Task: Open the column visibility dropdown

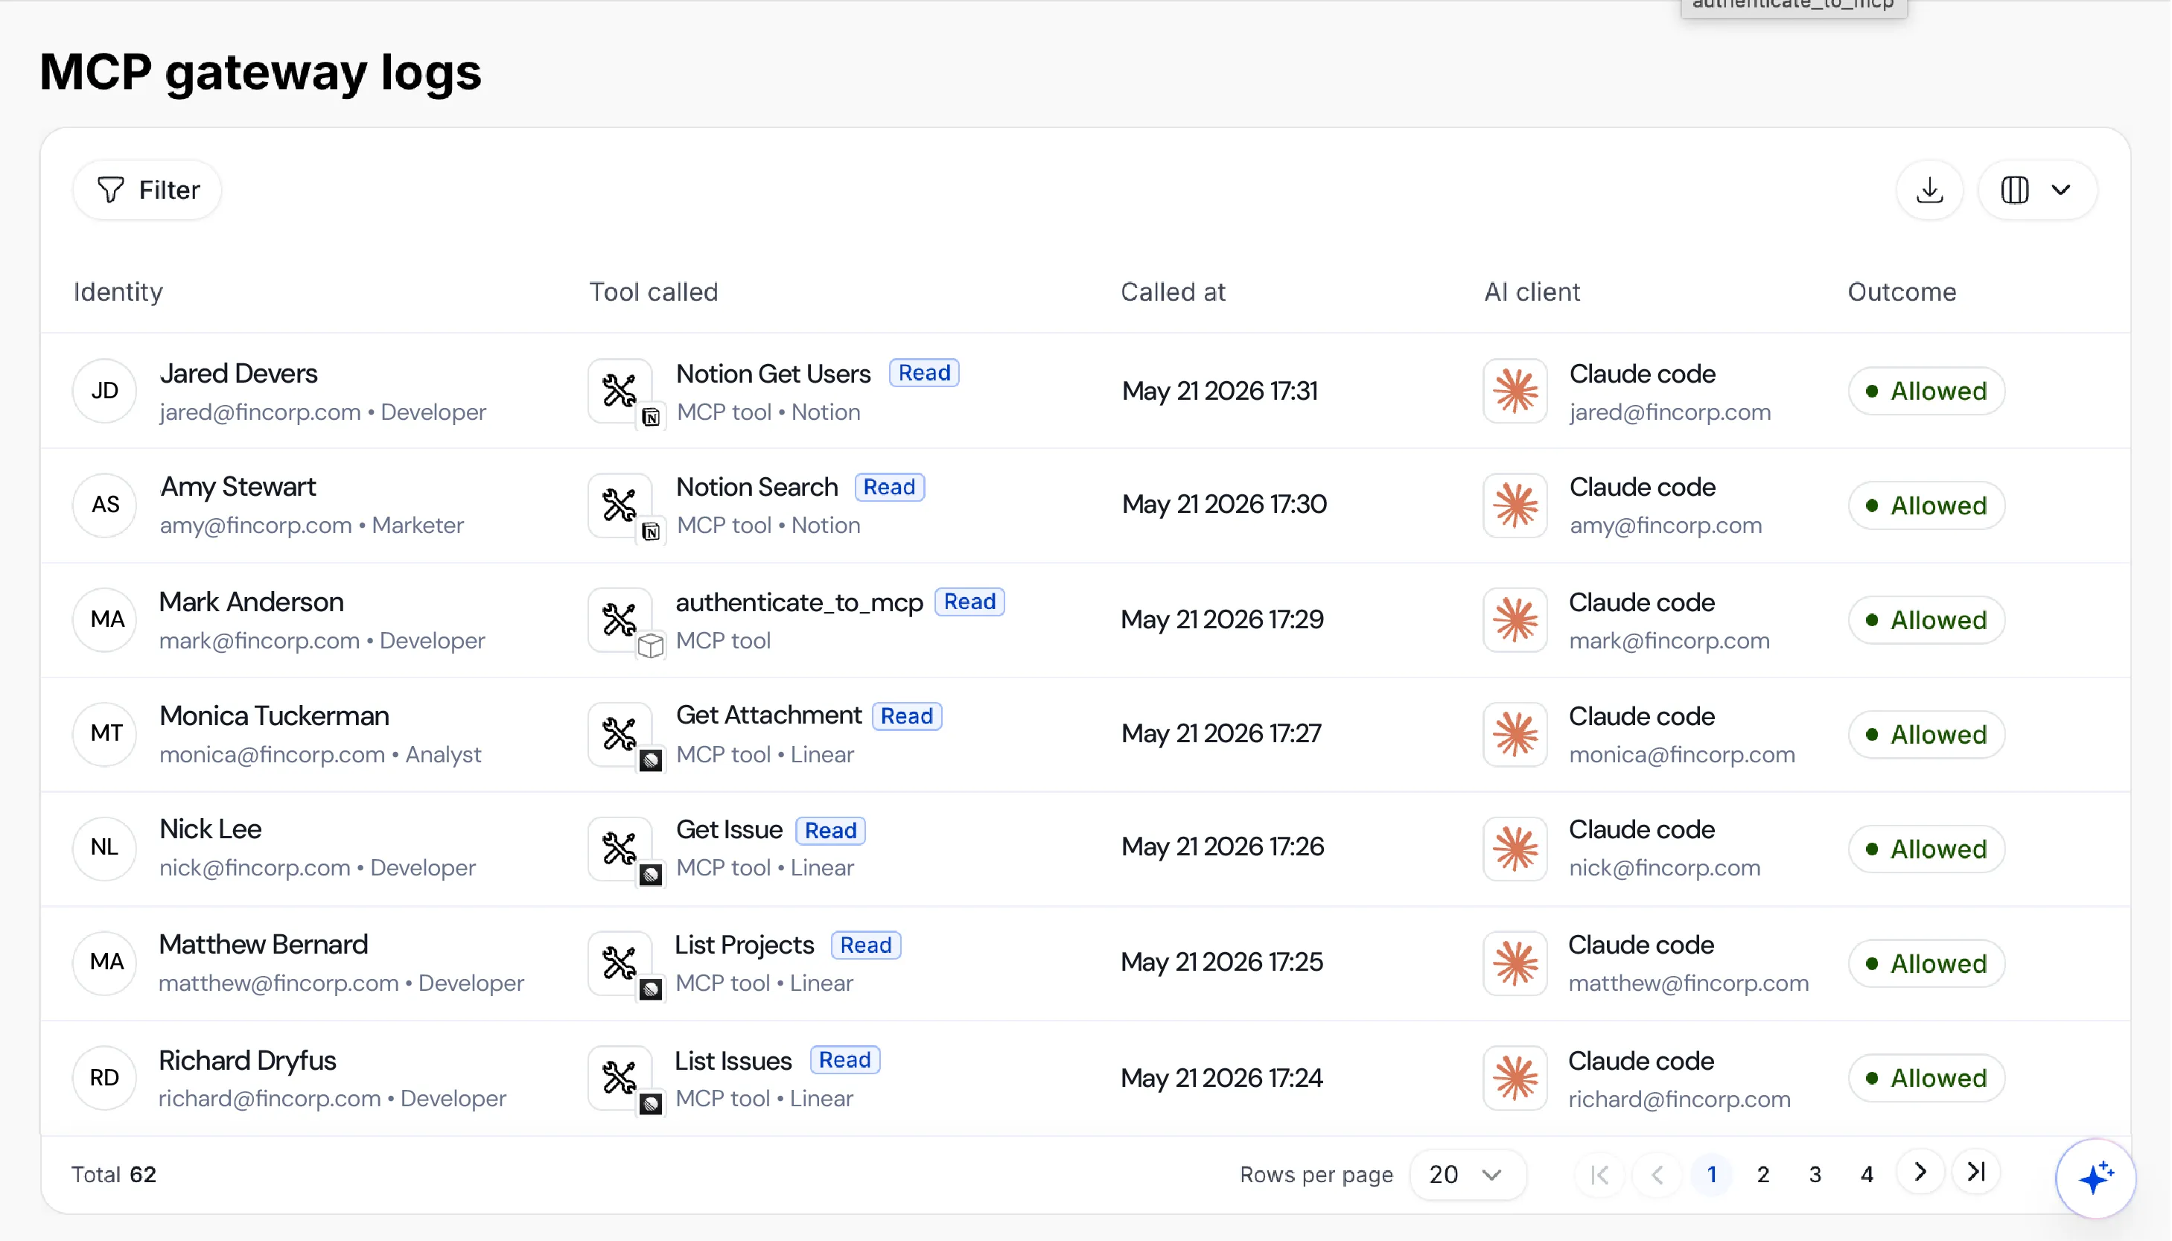Action: (2037, 189)
